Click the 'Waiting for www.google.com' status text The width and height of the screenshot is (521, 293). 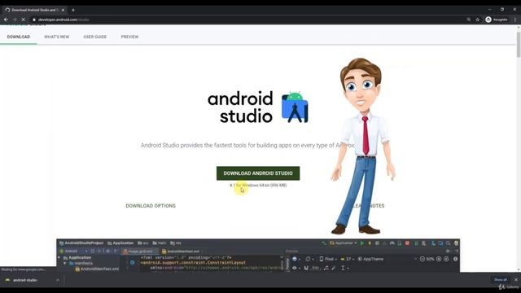click(23, 269)
